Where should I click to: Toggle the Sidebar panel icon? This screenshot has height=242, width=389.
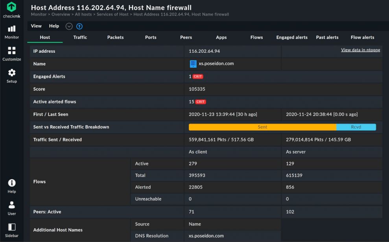click(x=12, y=227)
